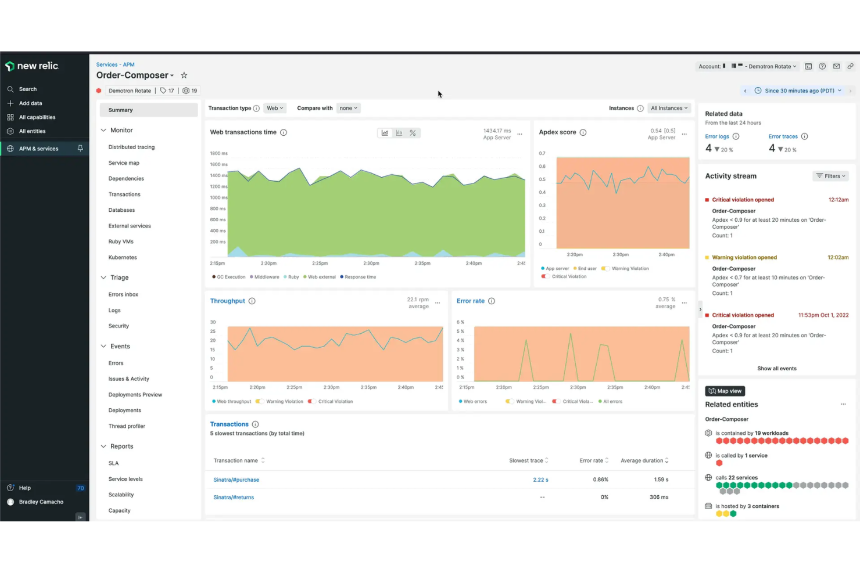Pin the sidebar with the thumbtack icon
The height and width of the screenshot is (573, 860).
point(80,148)
